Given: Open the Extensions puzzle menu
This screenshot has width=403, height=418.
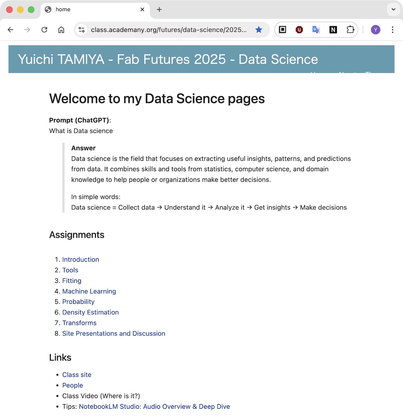Looking at the screenshot, I should pyautogui.click(x=350, y=30).
